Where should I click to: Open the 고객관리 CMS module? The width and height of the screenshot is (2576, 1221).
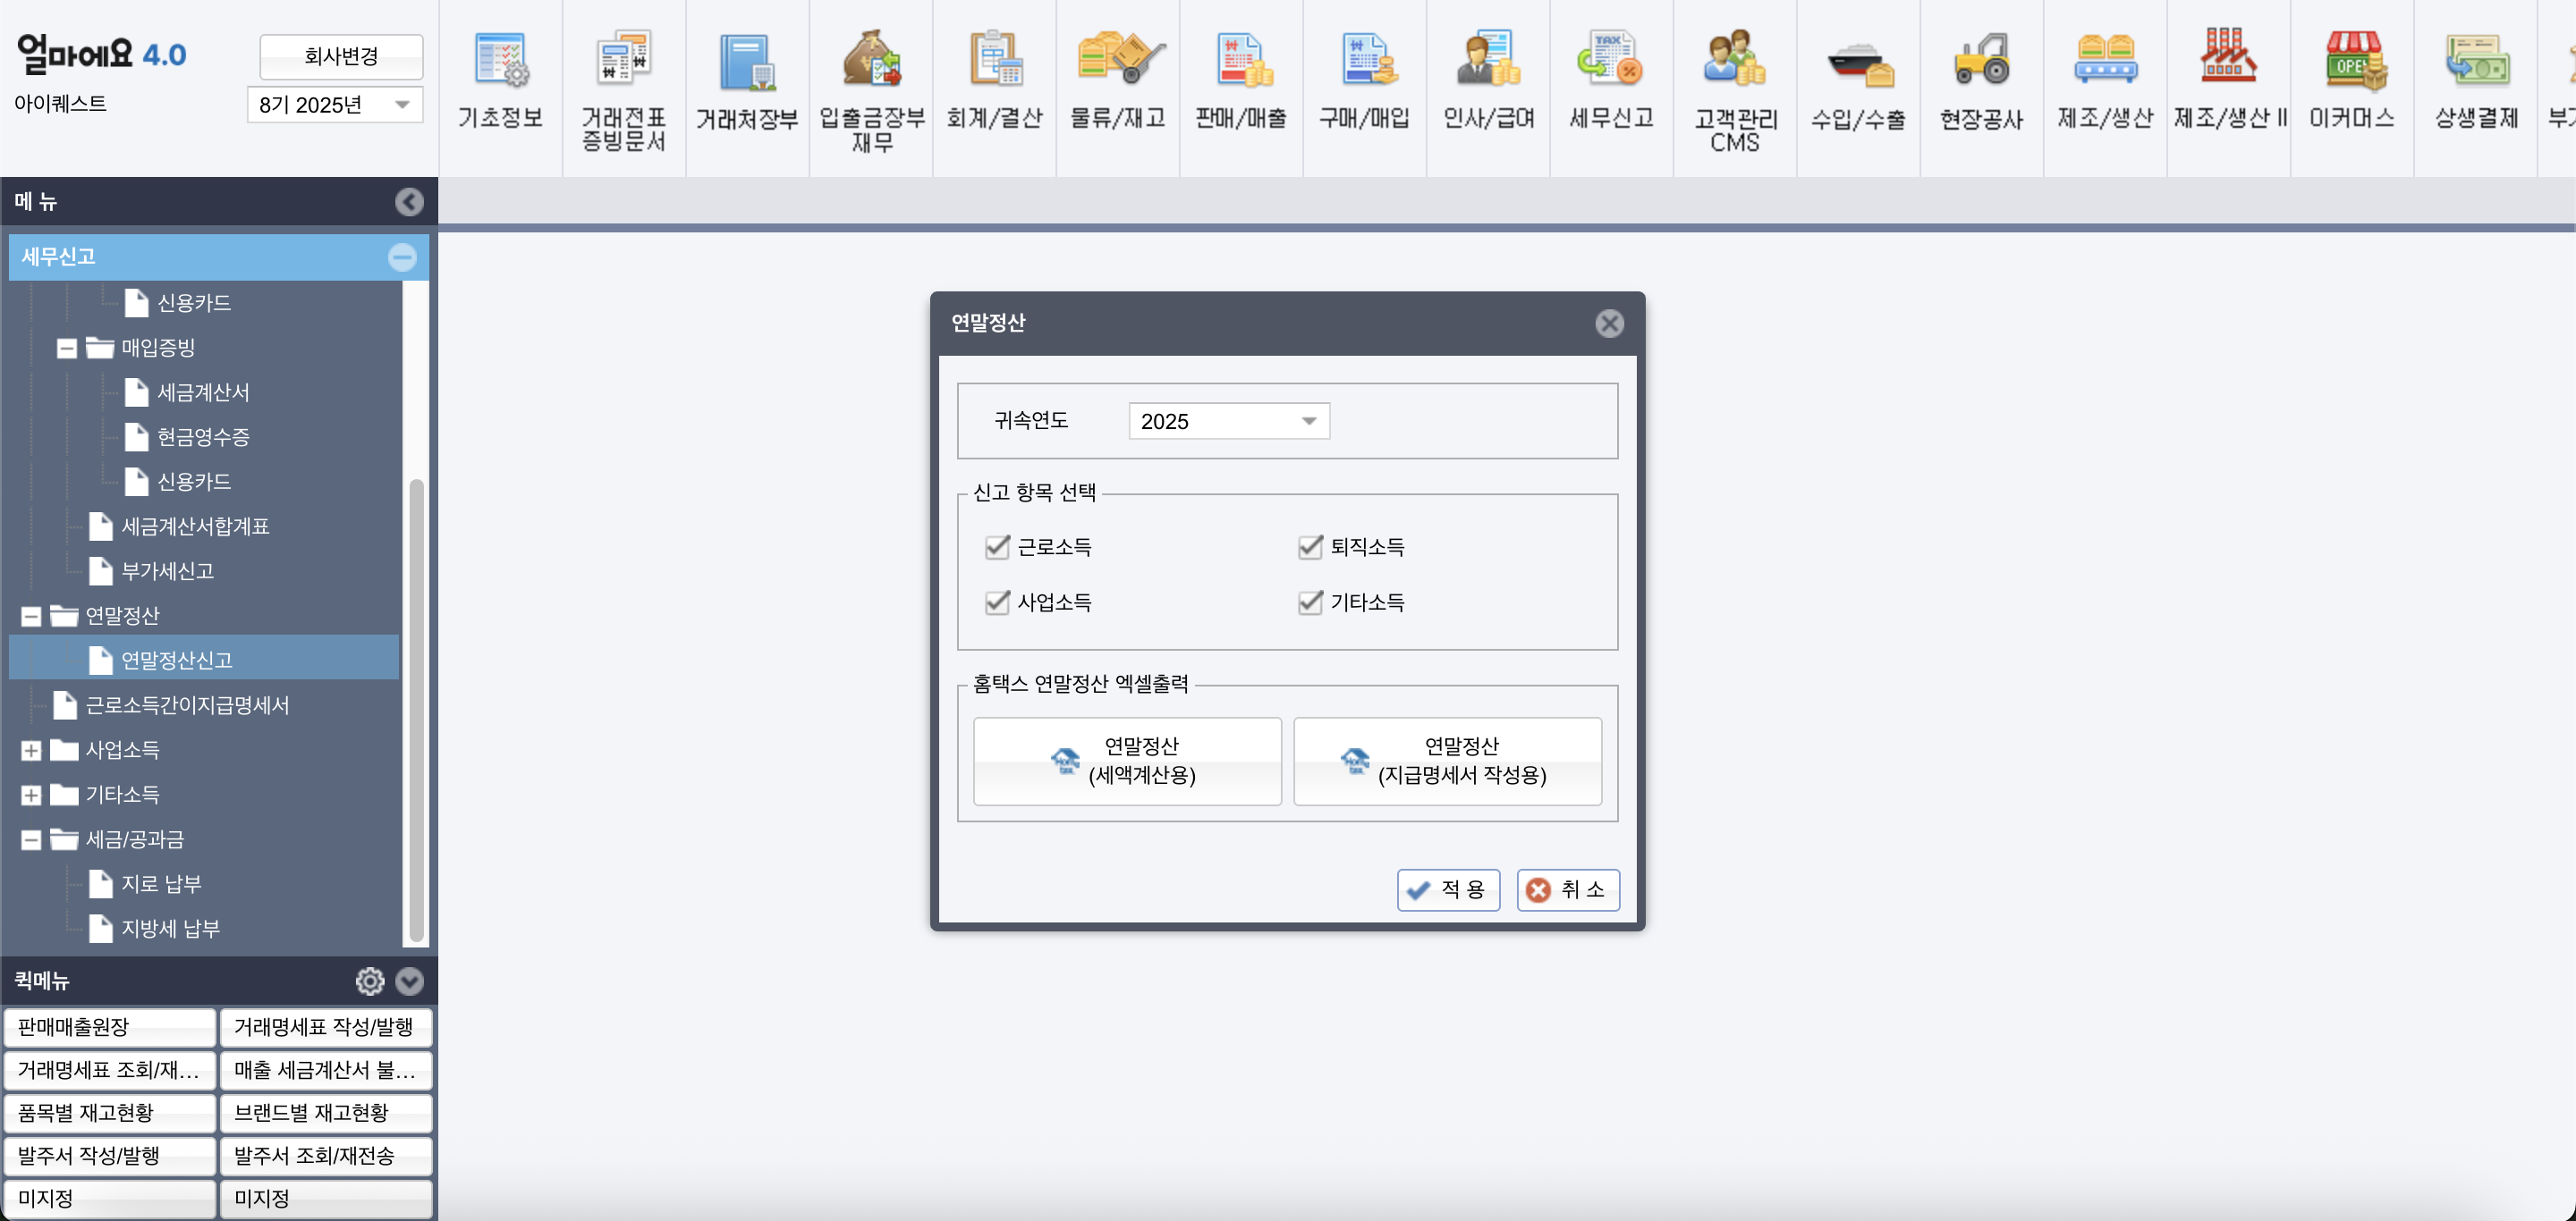tap(1735, 85)
